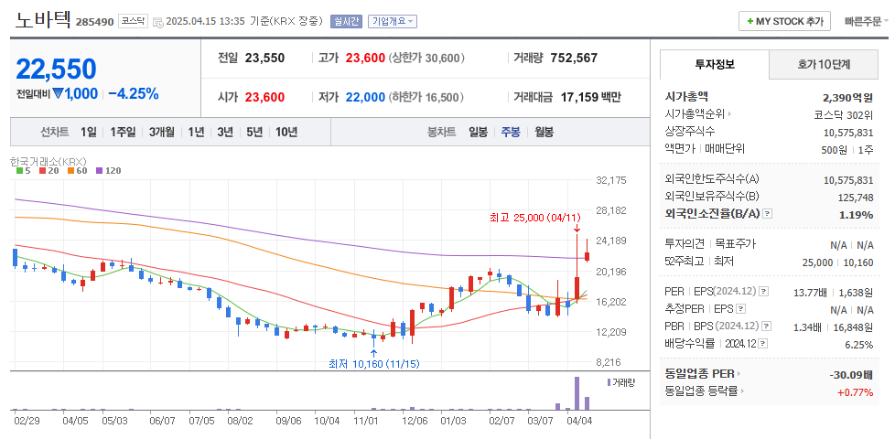Viewport: 895px width, 439px height.
Task: Click the 시가총액순위 link
Action: pos(695,114)
